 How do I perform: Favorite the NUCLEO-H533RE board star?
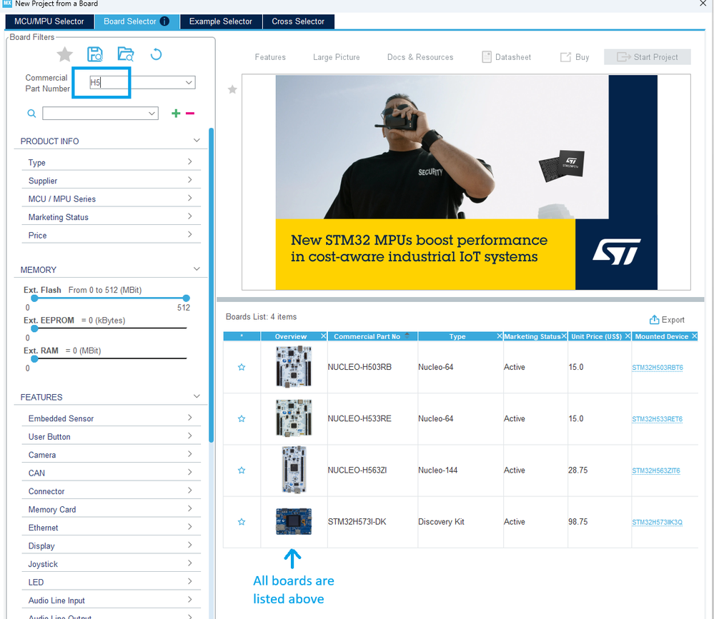tap(242, 418)
